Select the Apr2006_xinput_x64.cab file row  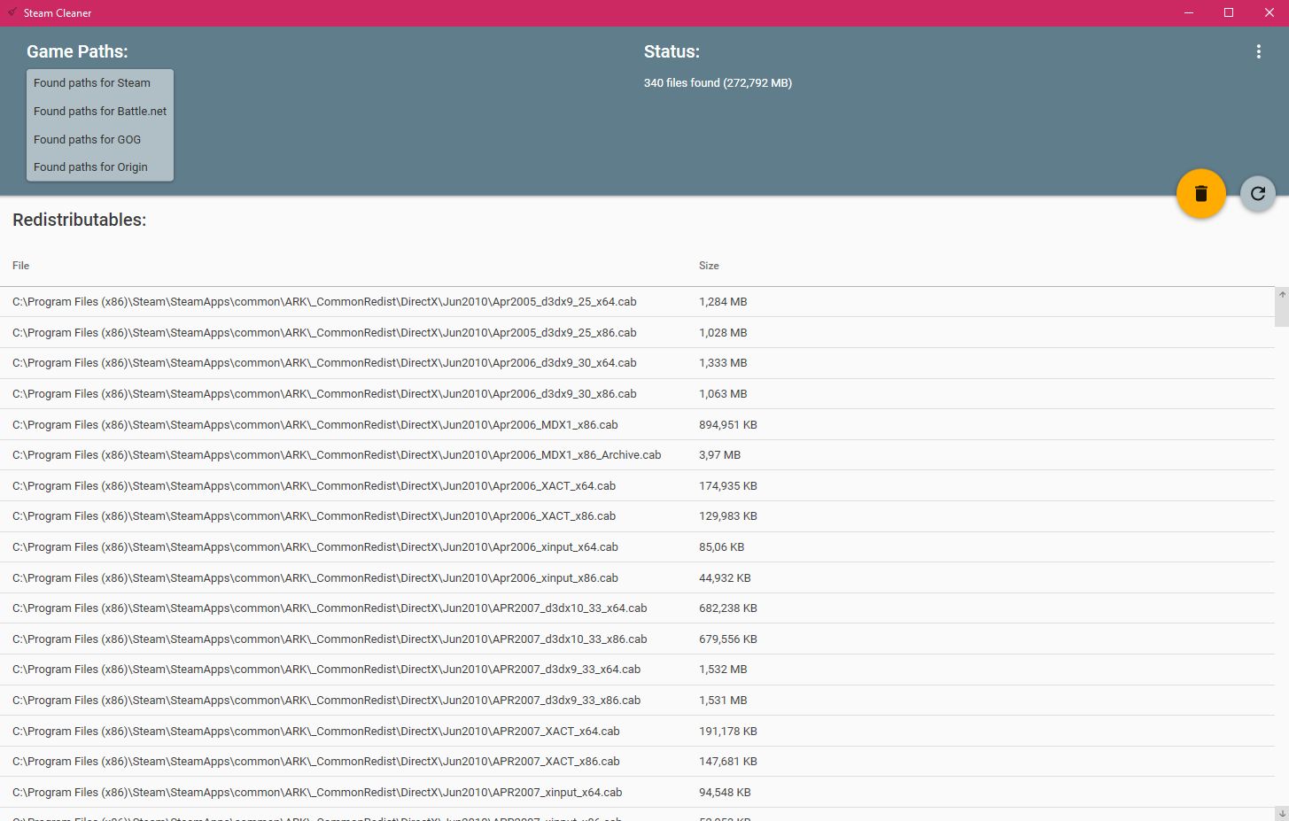coord(637,547)
